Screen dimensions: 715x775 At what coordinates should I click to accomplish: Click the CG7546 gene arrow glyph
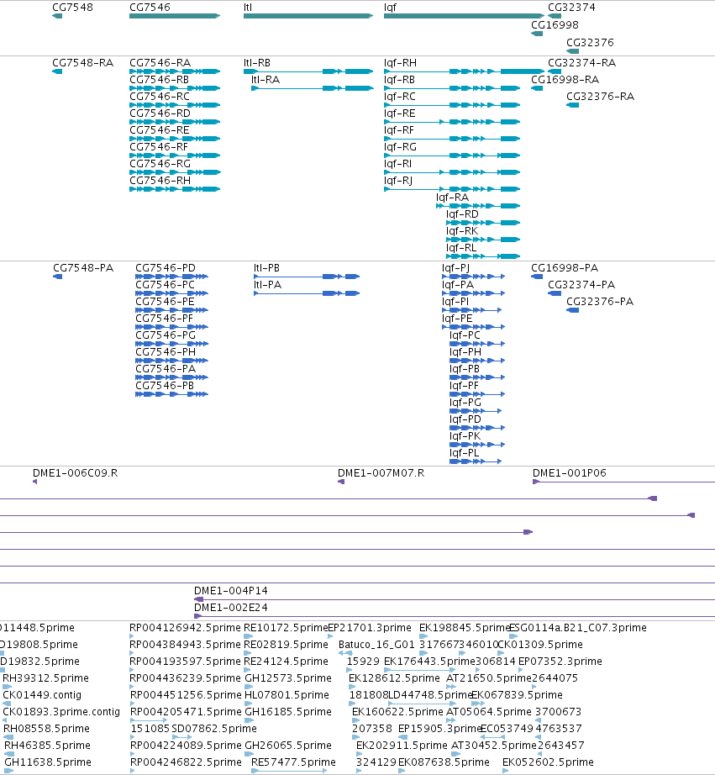point(175,16)
